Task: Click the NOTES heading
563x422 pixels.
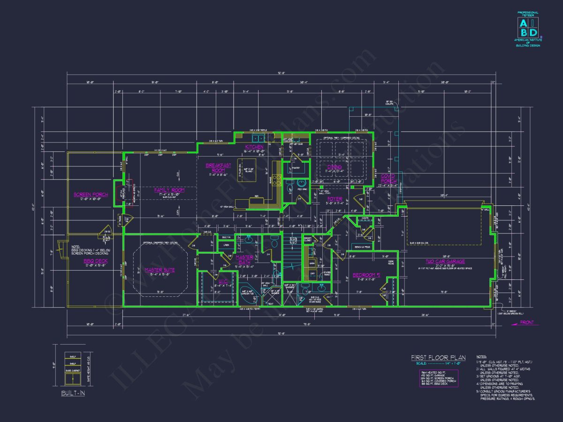Action: (x=481, y=357)
